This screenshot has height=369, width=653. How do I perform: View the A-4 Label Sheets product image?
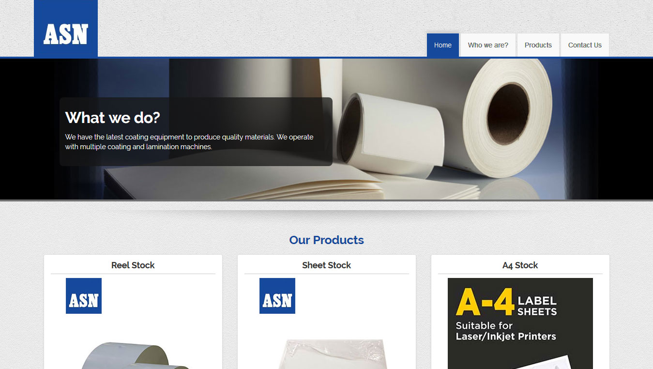coord(520,323)
